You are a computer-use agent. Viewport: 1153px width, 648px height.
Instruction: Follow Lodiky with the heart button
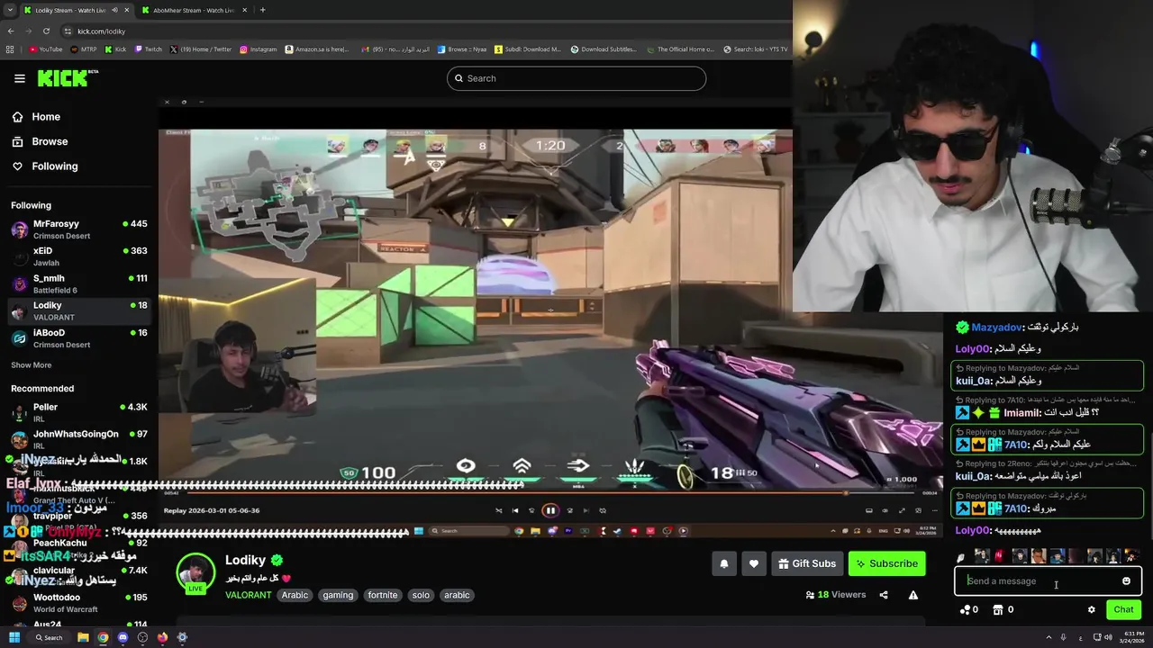[x=754, y=563]
